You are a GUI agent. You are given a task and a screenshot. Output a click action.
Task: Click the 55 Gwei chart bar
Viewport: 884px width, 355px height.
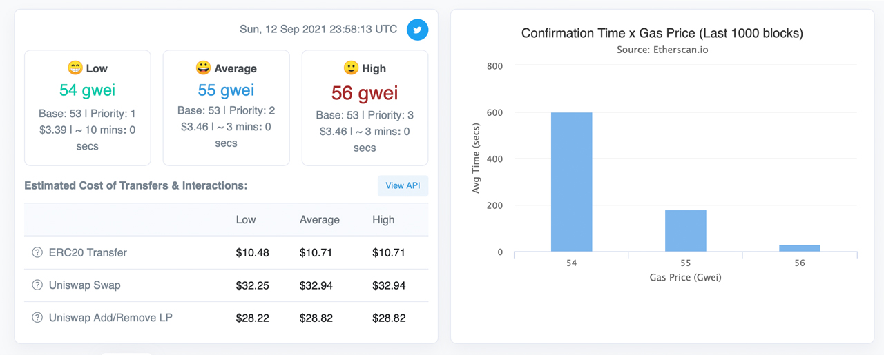[x=685, y=231]
